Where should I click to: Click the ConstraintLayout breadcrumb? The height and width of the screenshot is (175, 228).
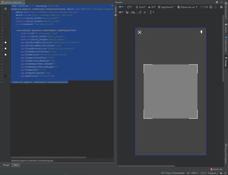tap(32, 161)
